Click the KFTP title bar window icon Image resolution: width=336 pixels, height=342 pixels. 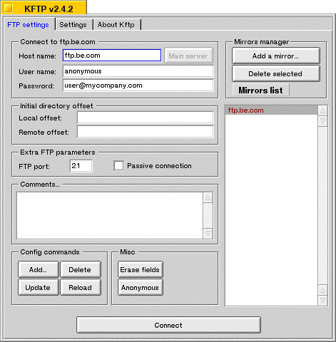click(x=8, y=9)
